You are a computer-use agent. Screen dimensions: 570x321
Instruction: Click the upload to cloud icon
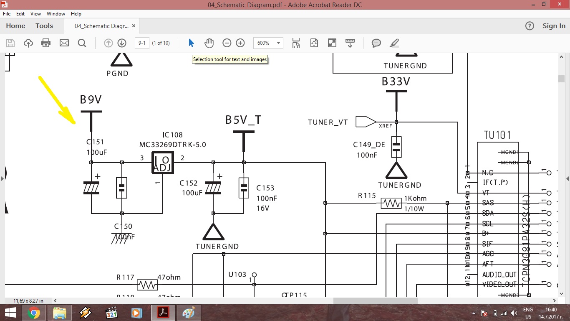pyautogui.click(x=28, y=43)
